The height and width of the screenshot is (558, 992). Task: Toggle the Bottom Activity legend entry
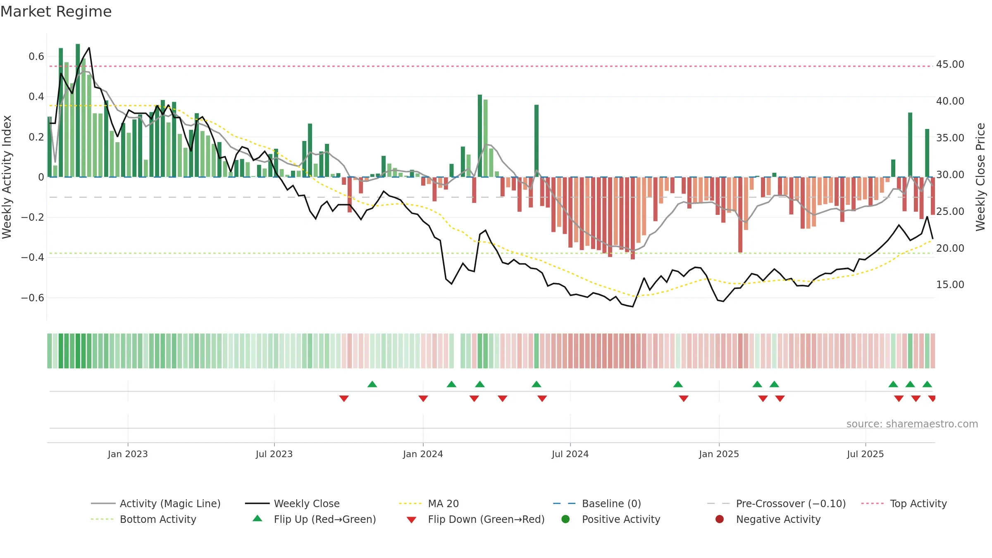pyautogui.click(x=143, y=519)
